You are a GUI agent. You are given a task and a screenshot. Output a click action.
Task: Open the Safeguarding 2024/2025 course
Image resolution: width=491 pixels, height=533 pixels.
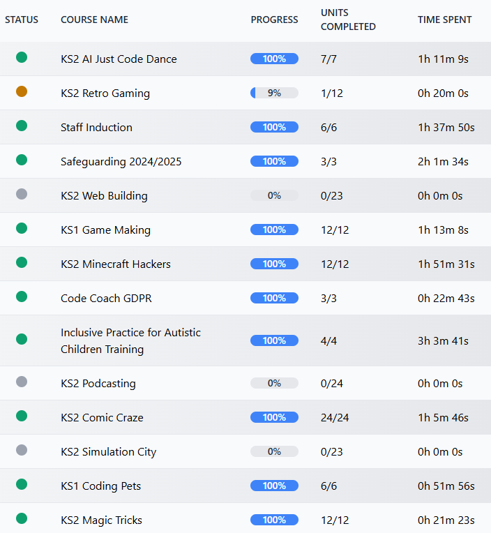click(121, 162)
